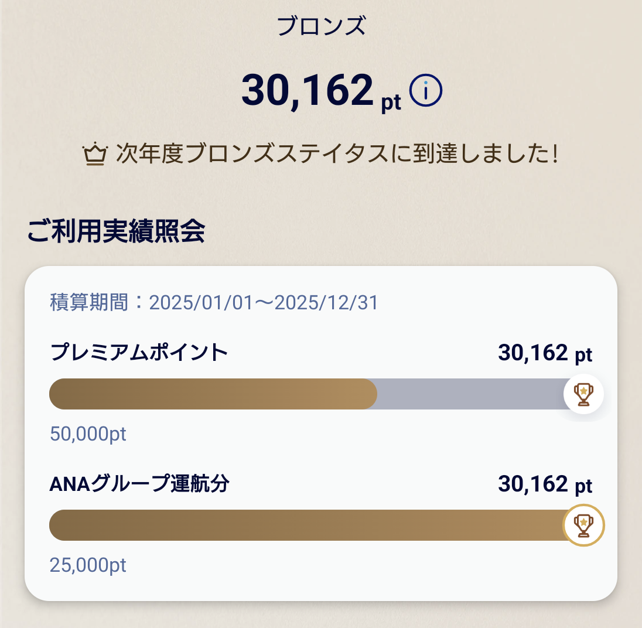Select the ご利用実績照会 heading
The image size is (642, 628).
(x=116, y=231)
